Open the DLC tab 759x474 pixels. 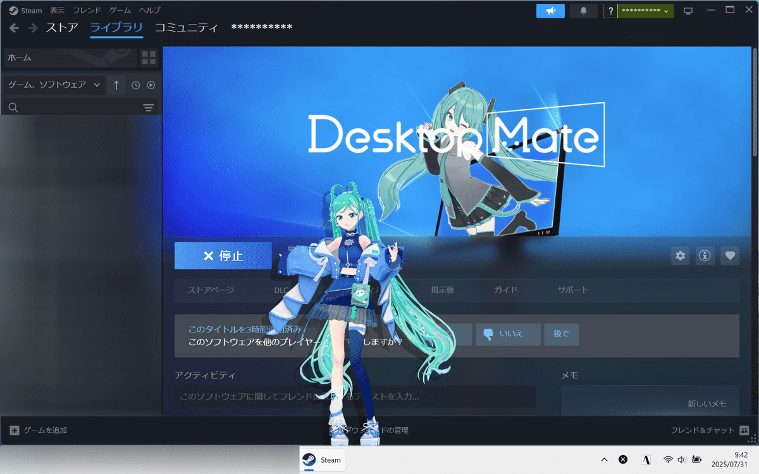pyautogui.click(x=281, y=290)
